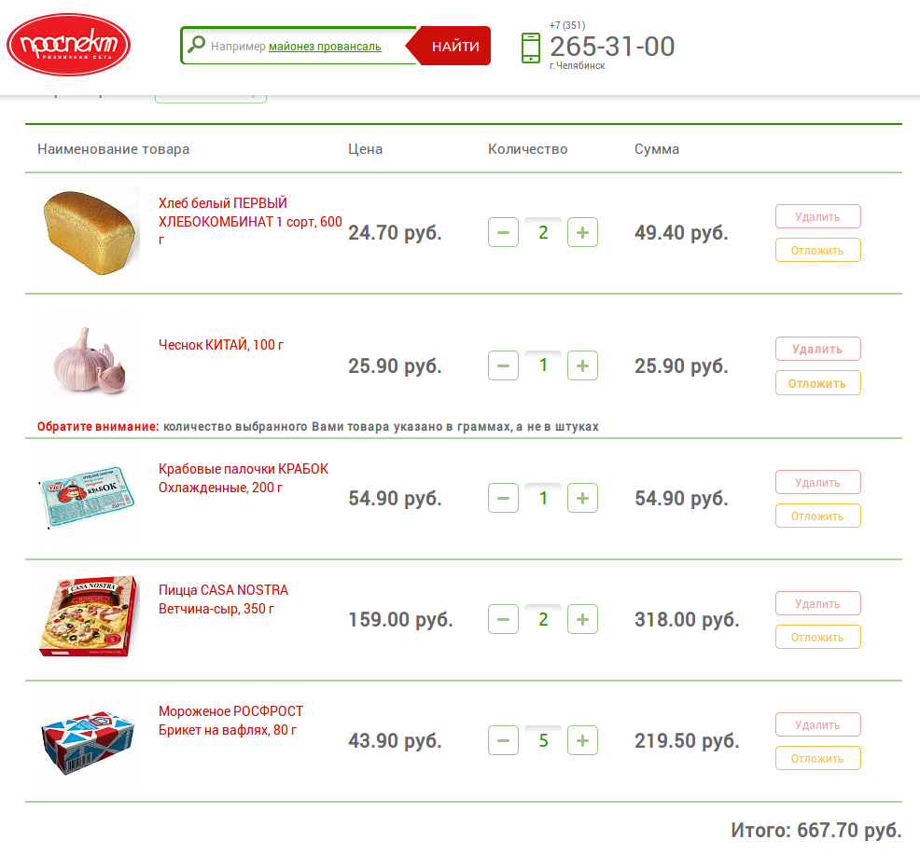Increase ice cream РОСФРОСТ quantity
The image size is (920, 854).
point(582,740)
